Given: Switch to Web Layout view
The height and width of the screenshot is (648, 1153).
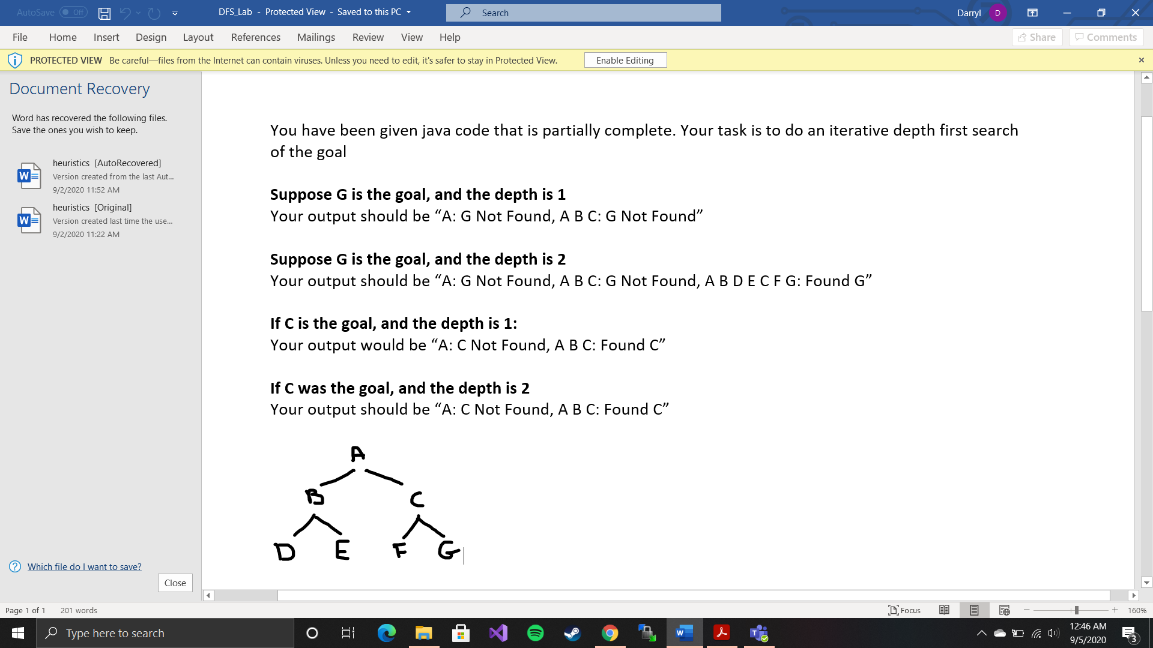Looking at the screenshot, I should [1005, 610].
